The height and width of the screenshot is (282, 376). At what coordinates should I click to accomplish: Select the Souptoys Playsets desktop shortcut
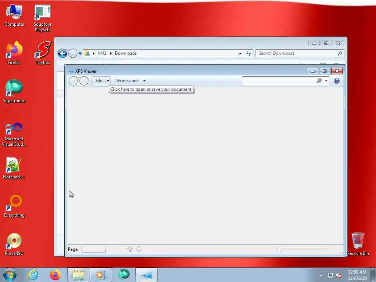pyautogui.click(x=43, y=18)
